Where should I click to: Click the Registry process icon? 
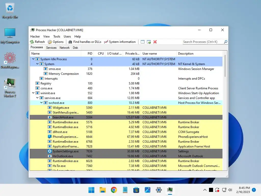coord(37,83)
